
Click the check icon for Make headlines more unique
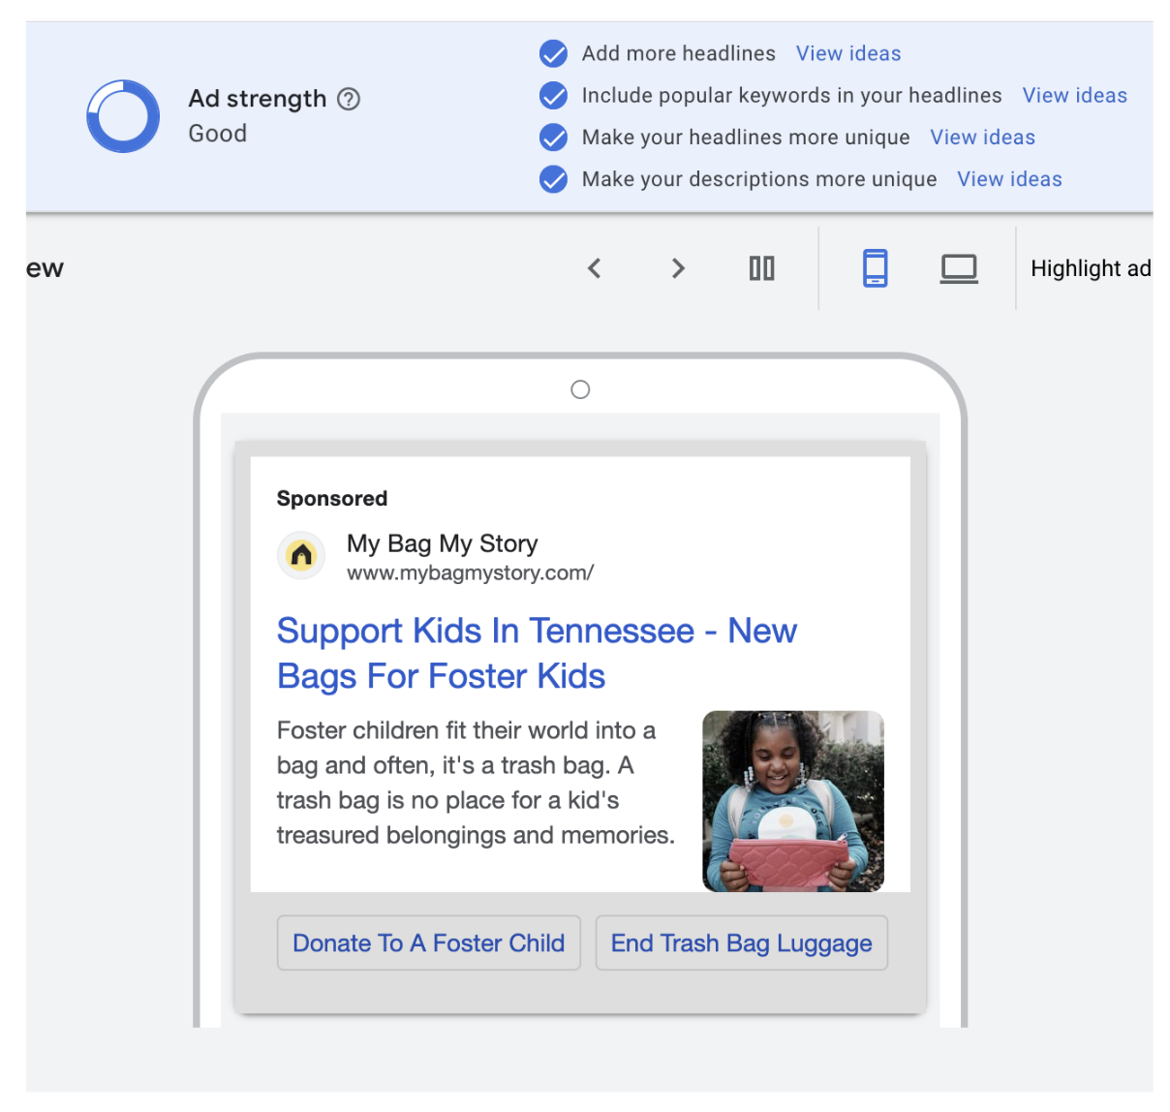click(554, 138)
